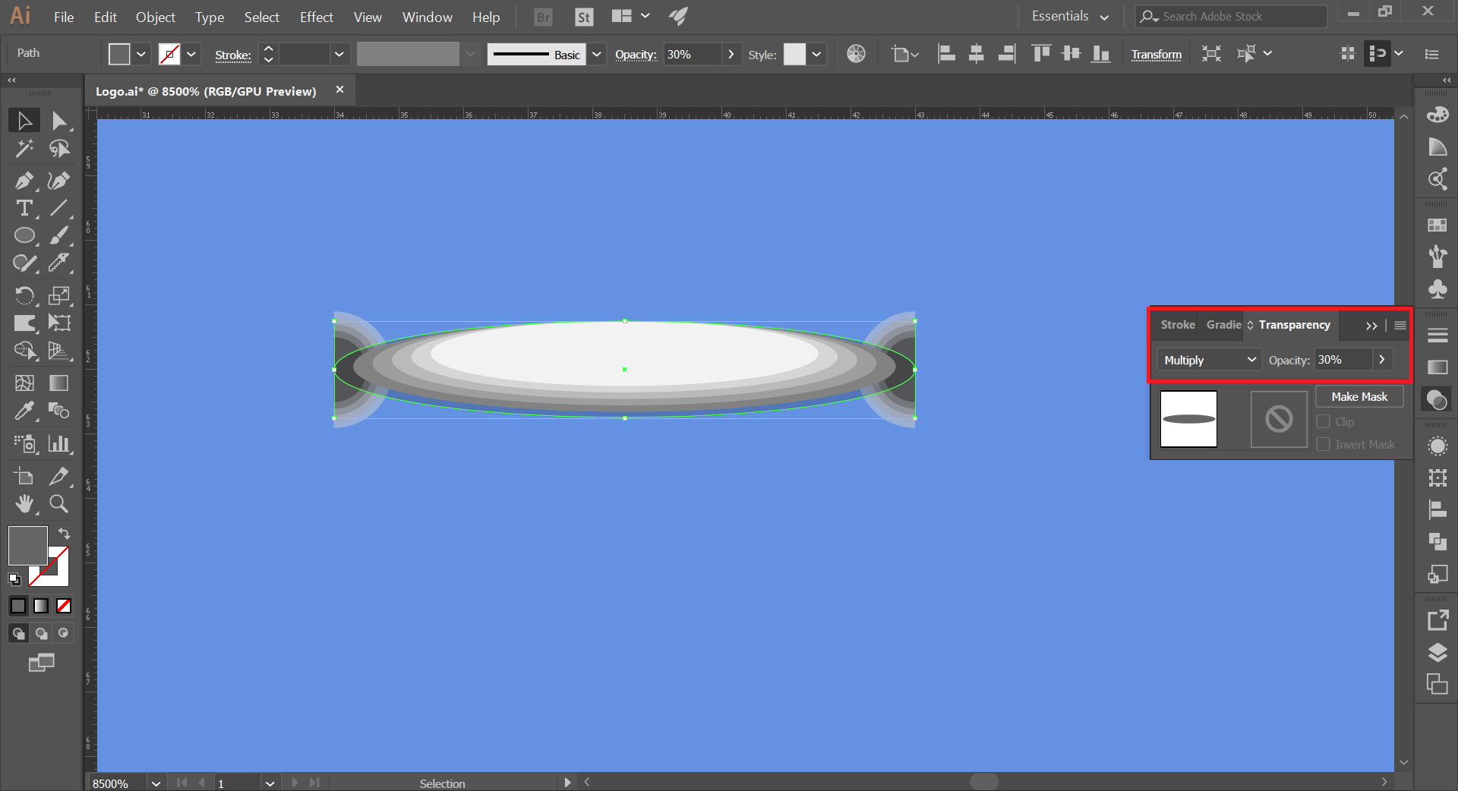Select the Line Segment tool
Screen dimensions: 1458x791
click(x=59, y=208)
